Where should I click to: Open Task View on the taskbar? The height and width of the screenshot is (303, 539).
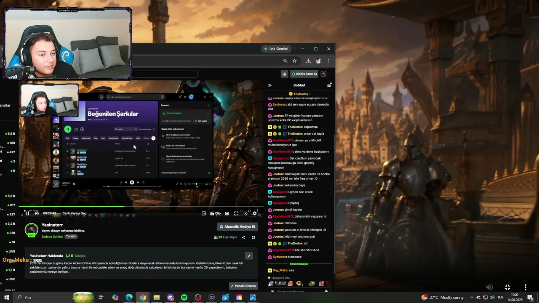pos(101,298)
